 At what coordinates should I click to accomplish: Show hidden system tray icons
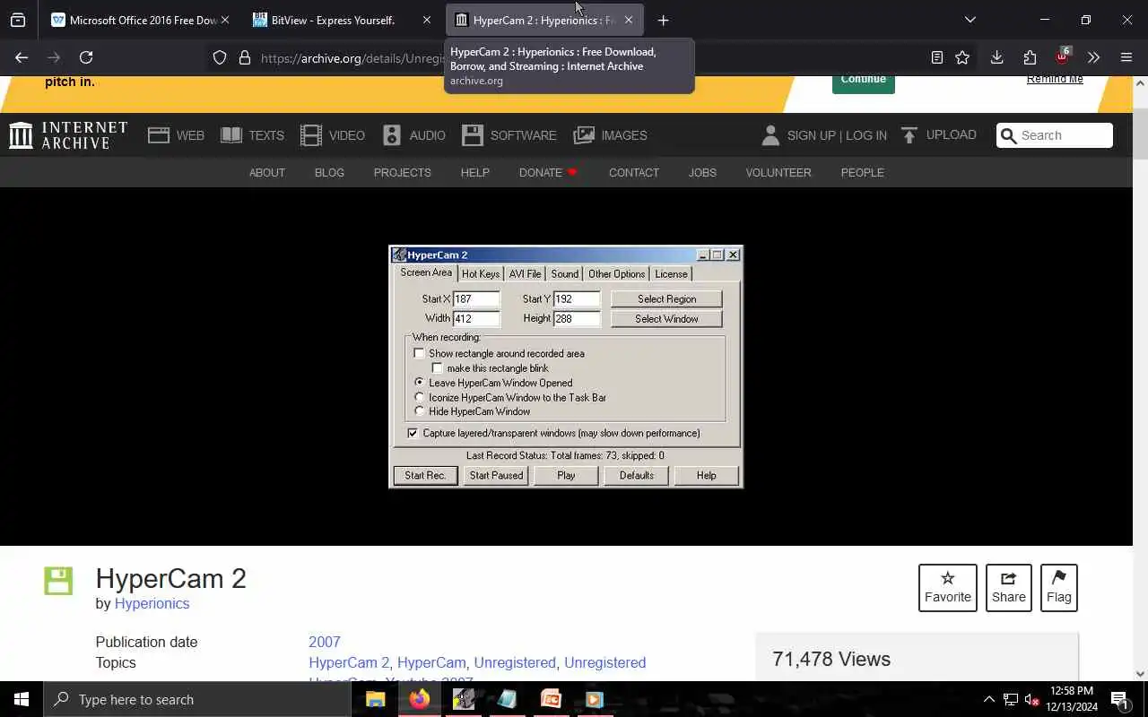(989, 699)
